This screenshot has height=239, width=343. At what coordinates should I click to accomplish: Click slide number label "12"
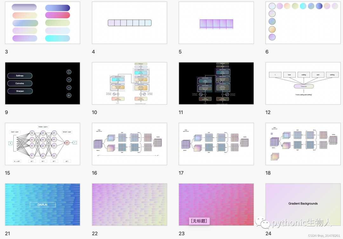click(268, 112)
